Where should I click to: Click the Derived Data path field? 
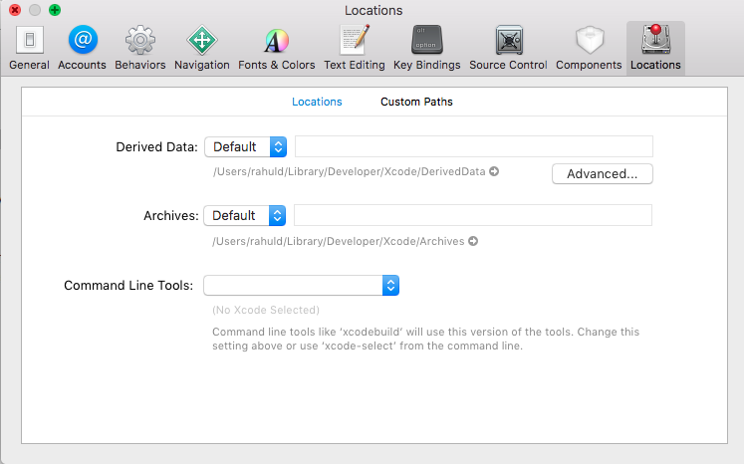tap(474, 146)
